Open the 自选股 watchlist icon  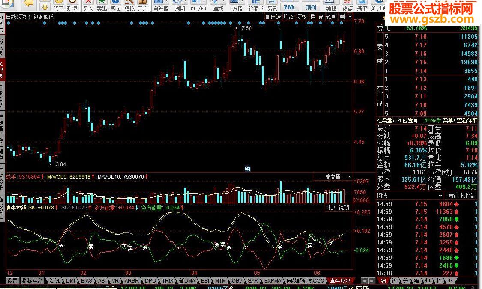(161, 6)
